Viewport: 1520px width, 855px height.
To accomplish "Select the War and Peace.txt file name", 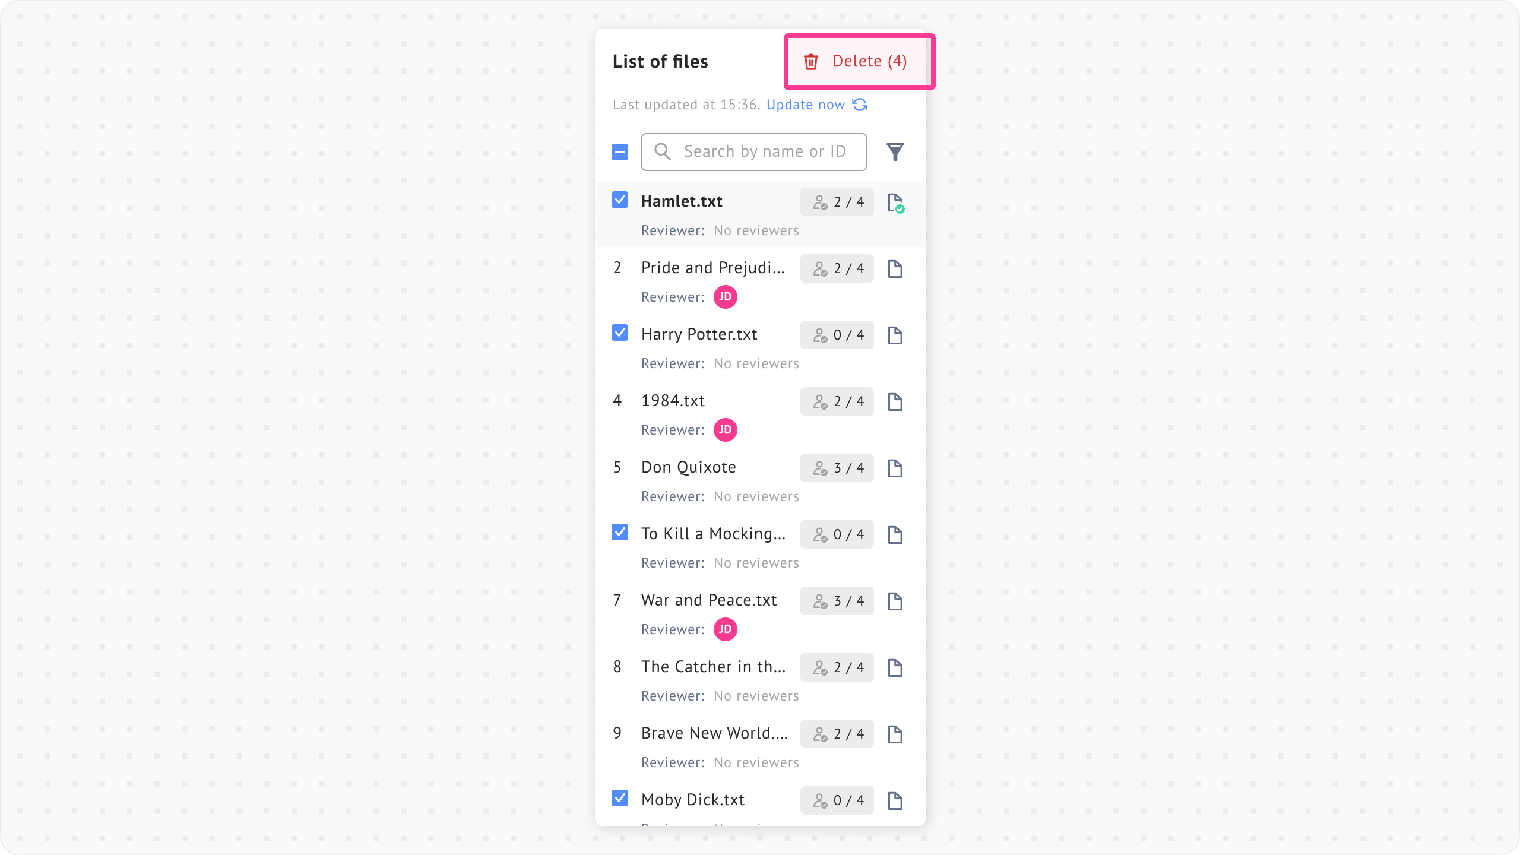I will (x=709, y=600).
